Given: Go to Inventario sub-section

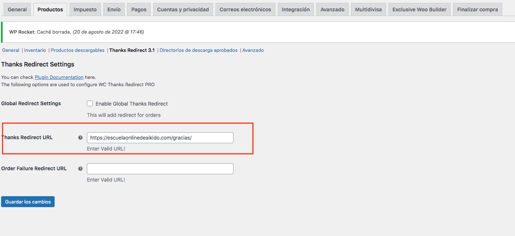Looking at the screenshot, I should point(35,50).
